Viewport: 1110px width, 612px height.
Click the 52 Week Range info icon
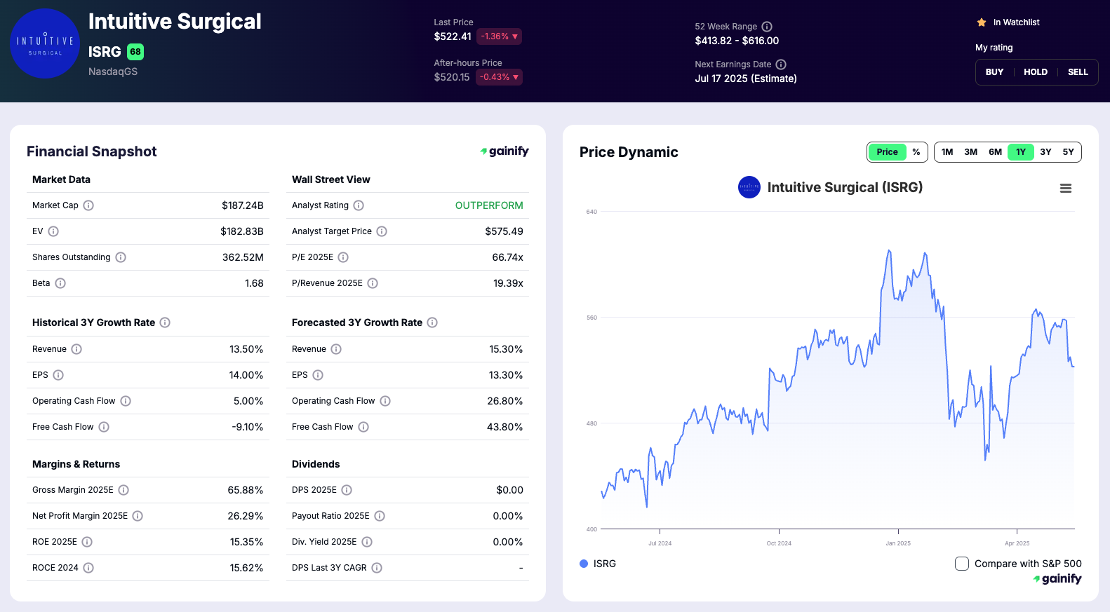pos(767,27)
